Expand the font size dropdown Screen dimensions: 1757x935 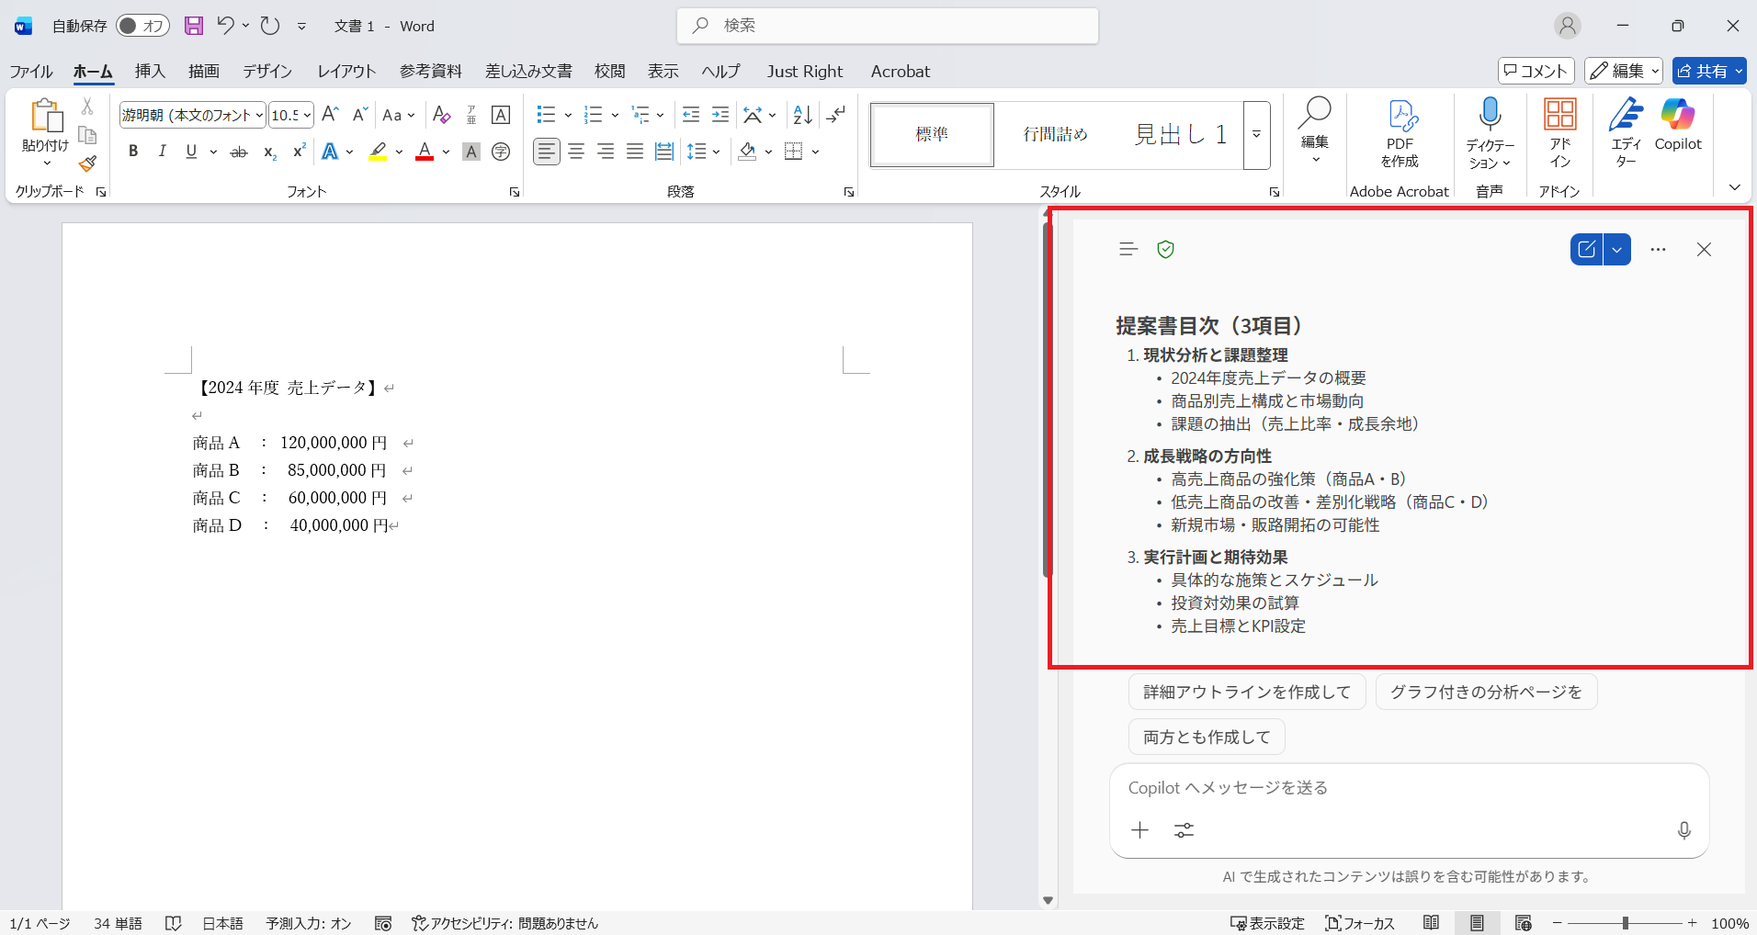pyautogui.click(x=307, y=115)
